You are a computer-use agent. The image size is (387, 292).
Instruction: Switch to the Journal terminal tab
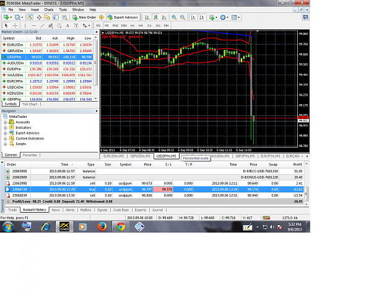pyautogui.click(x=157, y=210)
